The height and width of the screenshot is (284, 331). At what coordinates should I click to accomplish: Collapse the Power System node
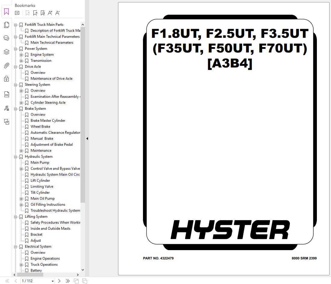click(15, 49)
